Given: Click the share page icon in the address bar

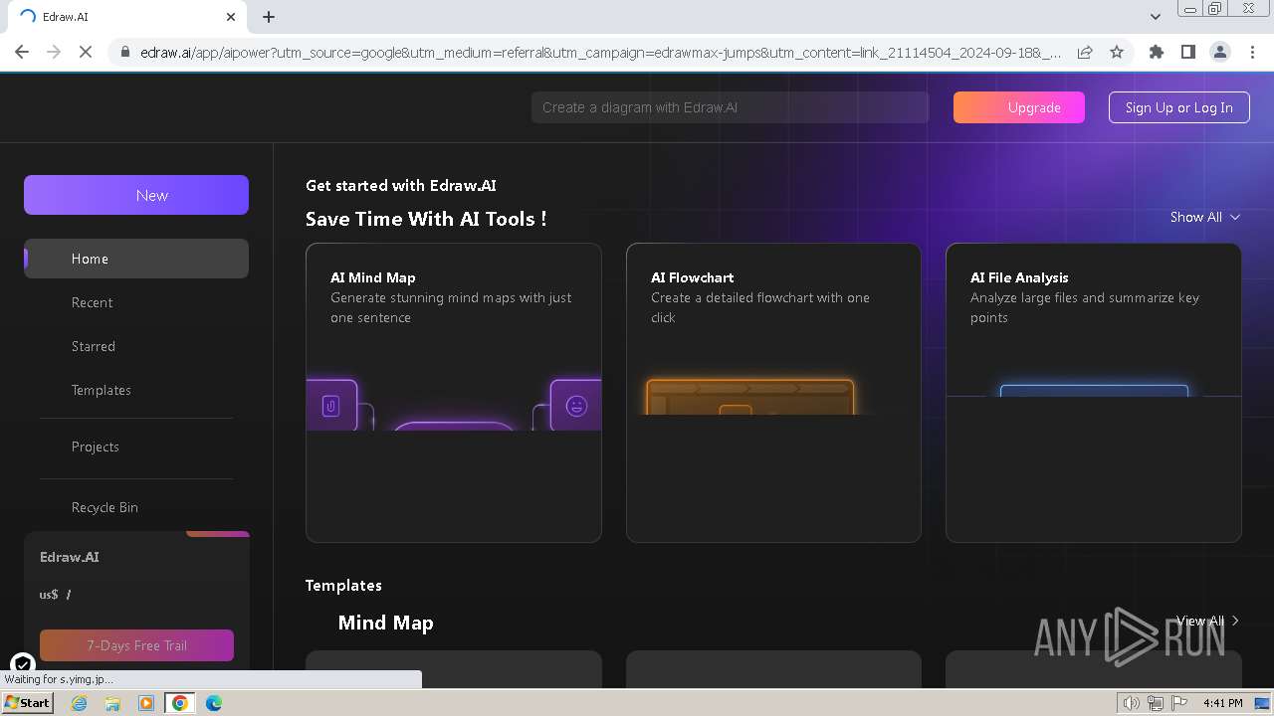Looking at the screenshot, I should tap(1085, 52).
